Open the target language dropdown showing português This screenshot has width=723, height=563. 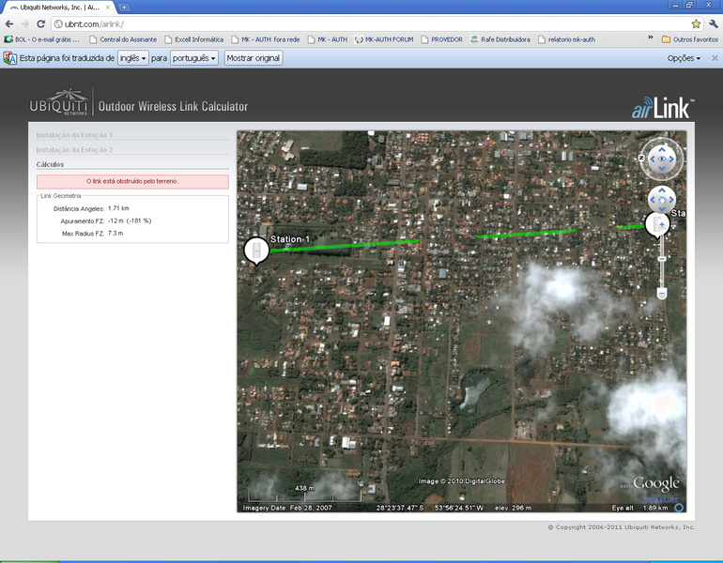point(194,58)
